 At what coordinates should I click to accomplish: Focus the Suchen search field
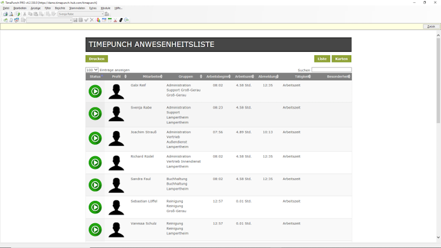332,70
